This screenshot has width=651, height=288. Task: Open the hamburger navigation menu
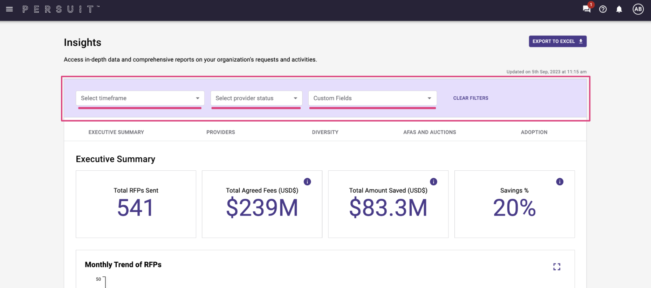point(9,9)
